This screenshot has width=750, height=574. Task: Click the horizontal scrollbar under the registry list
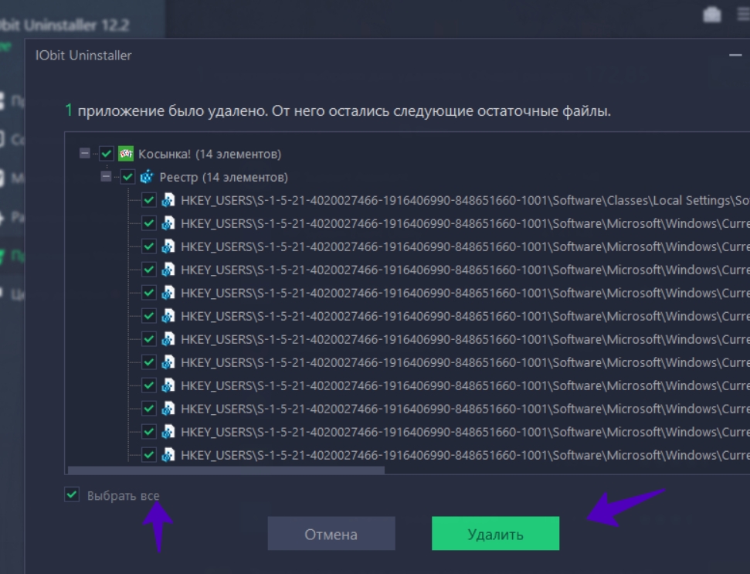226,470
